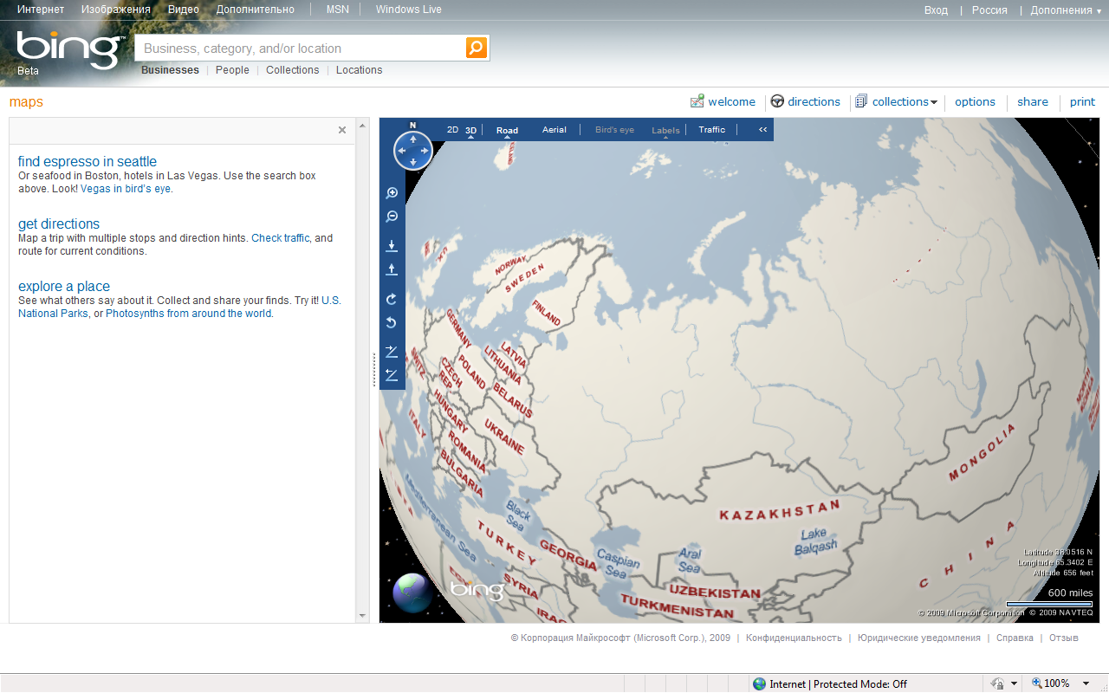Click the small globe icon on the map
Screen dimensions: 1109x693
(412, 593)
